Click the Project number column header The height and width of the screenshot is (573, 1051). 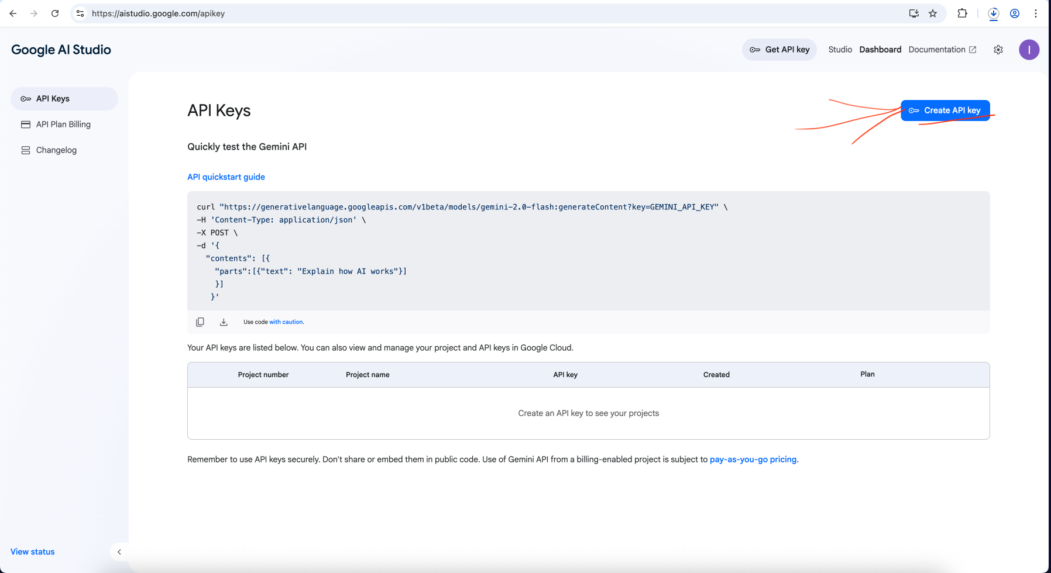coord(263,375)
